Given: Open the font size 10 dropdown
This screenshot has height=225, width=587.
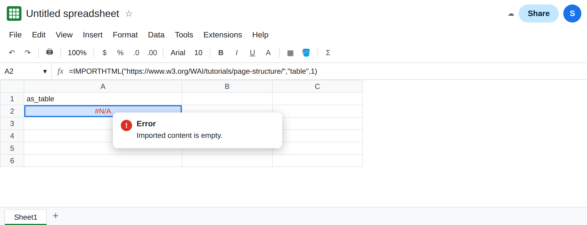Looking at the screenshot, I should click(198, 53).
